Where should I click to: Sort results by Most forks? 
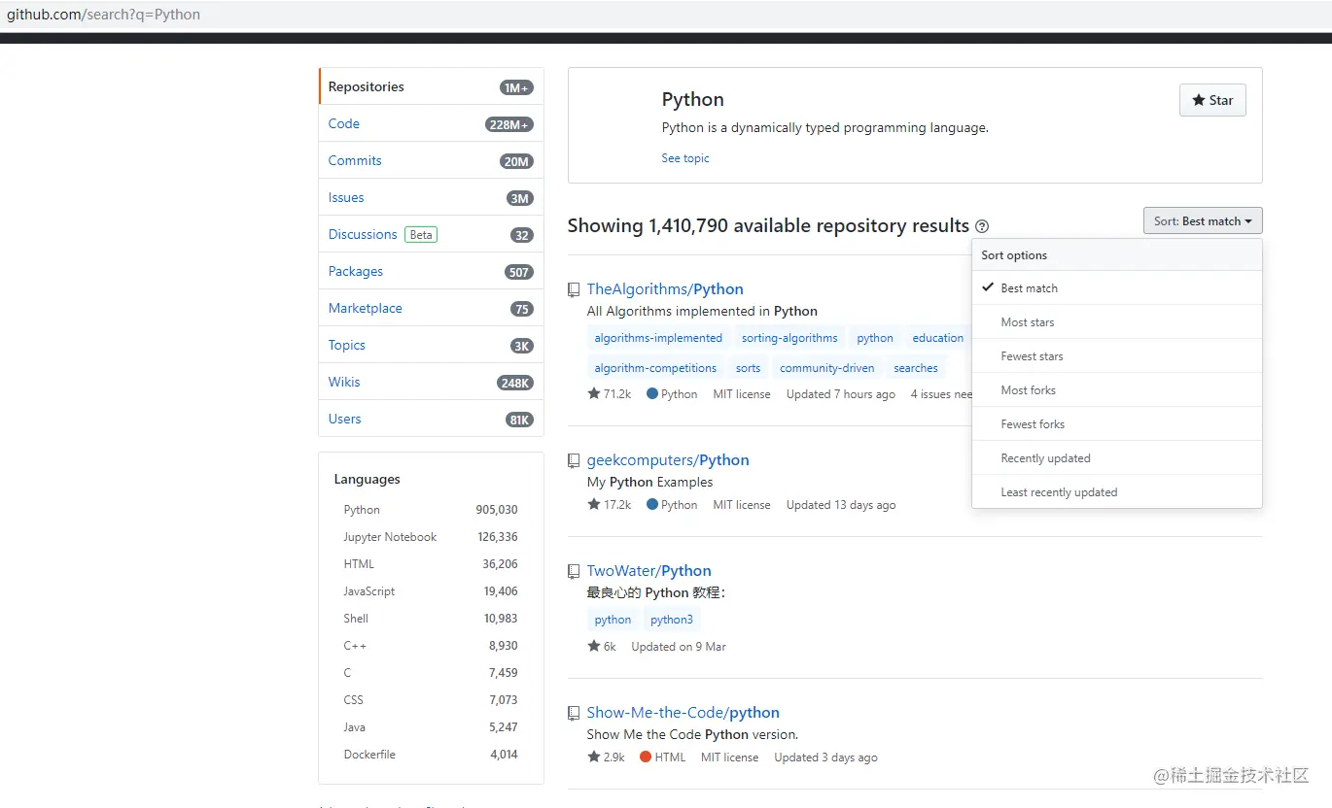tap(1116, 390)
